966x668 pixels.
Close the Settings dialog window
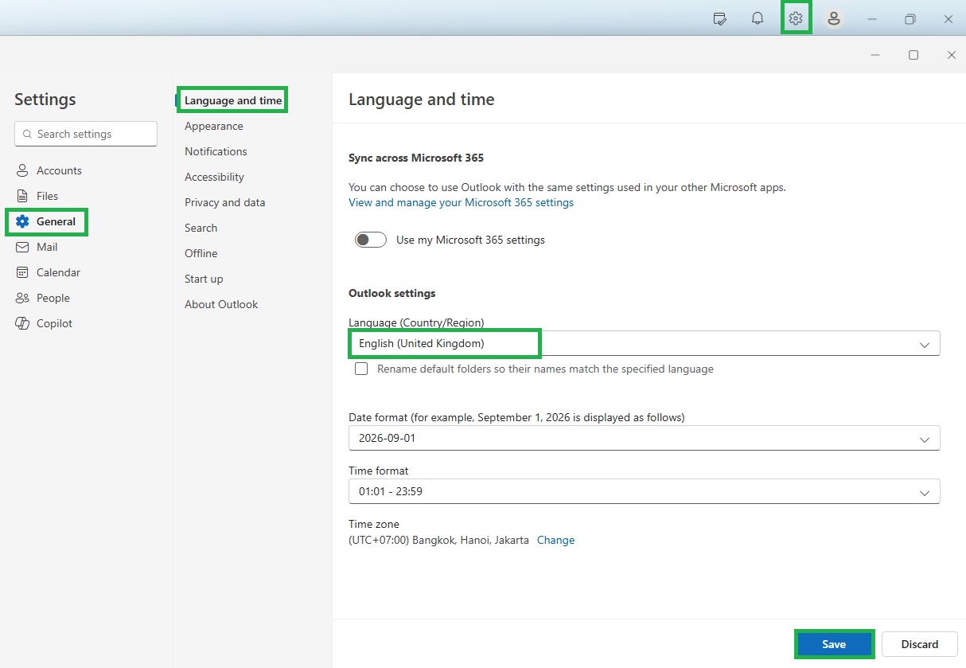(952, 55)
